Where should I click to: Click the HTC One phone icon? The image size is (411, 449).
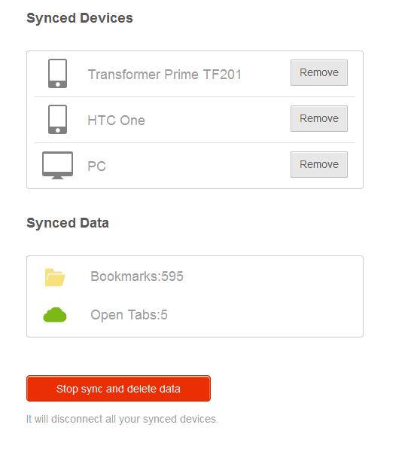coord(57,119)
